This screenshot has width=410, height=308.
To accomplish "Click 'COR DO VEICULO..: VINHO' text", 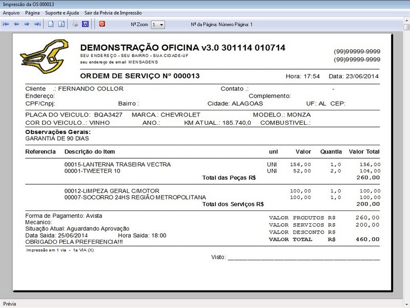I will (68, 123).
